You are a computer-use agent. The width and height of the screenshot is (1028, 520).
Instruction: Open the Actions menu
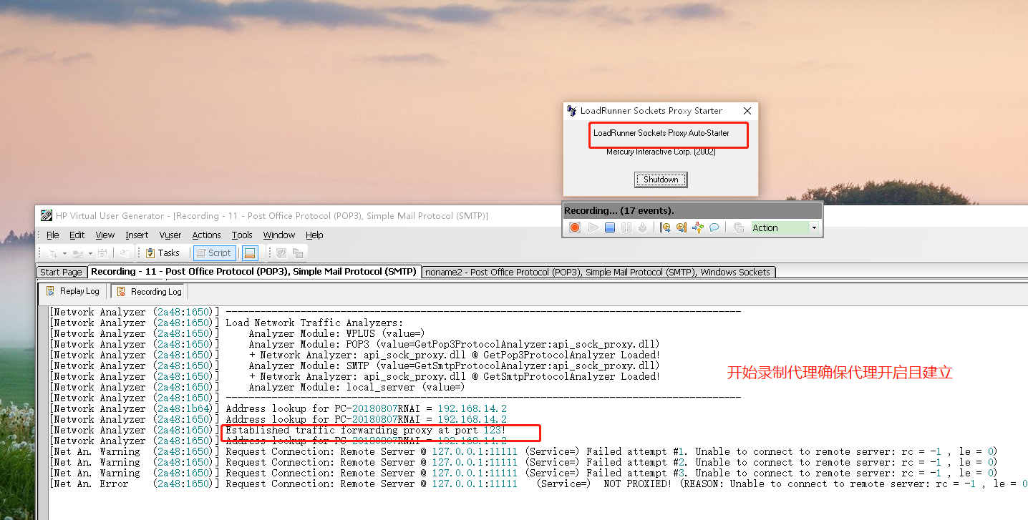206,235
